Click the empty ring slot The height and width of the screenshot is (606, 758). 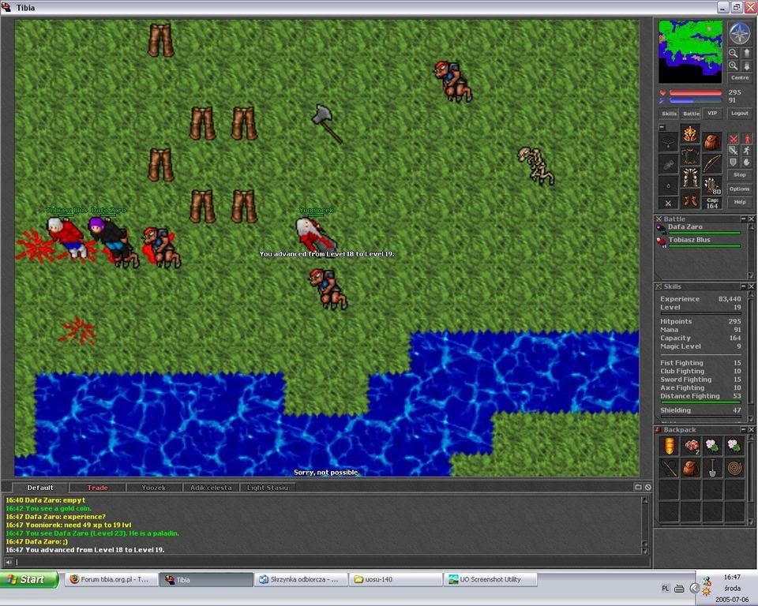tap(669, 185)
